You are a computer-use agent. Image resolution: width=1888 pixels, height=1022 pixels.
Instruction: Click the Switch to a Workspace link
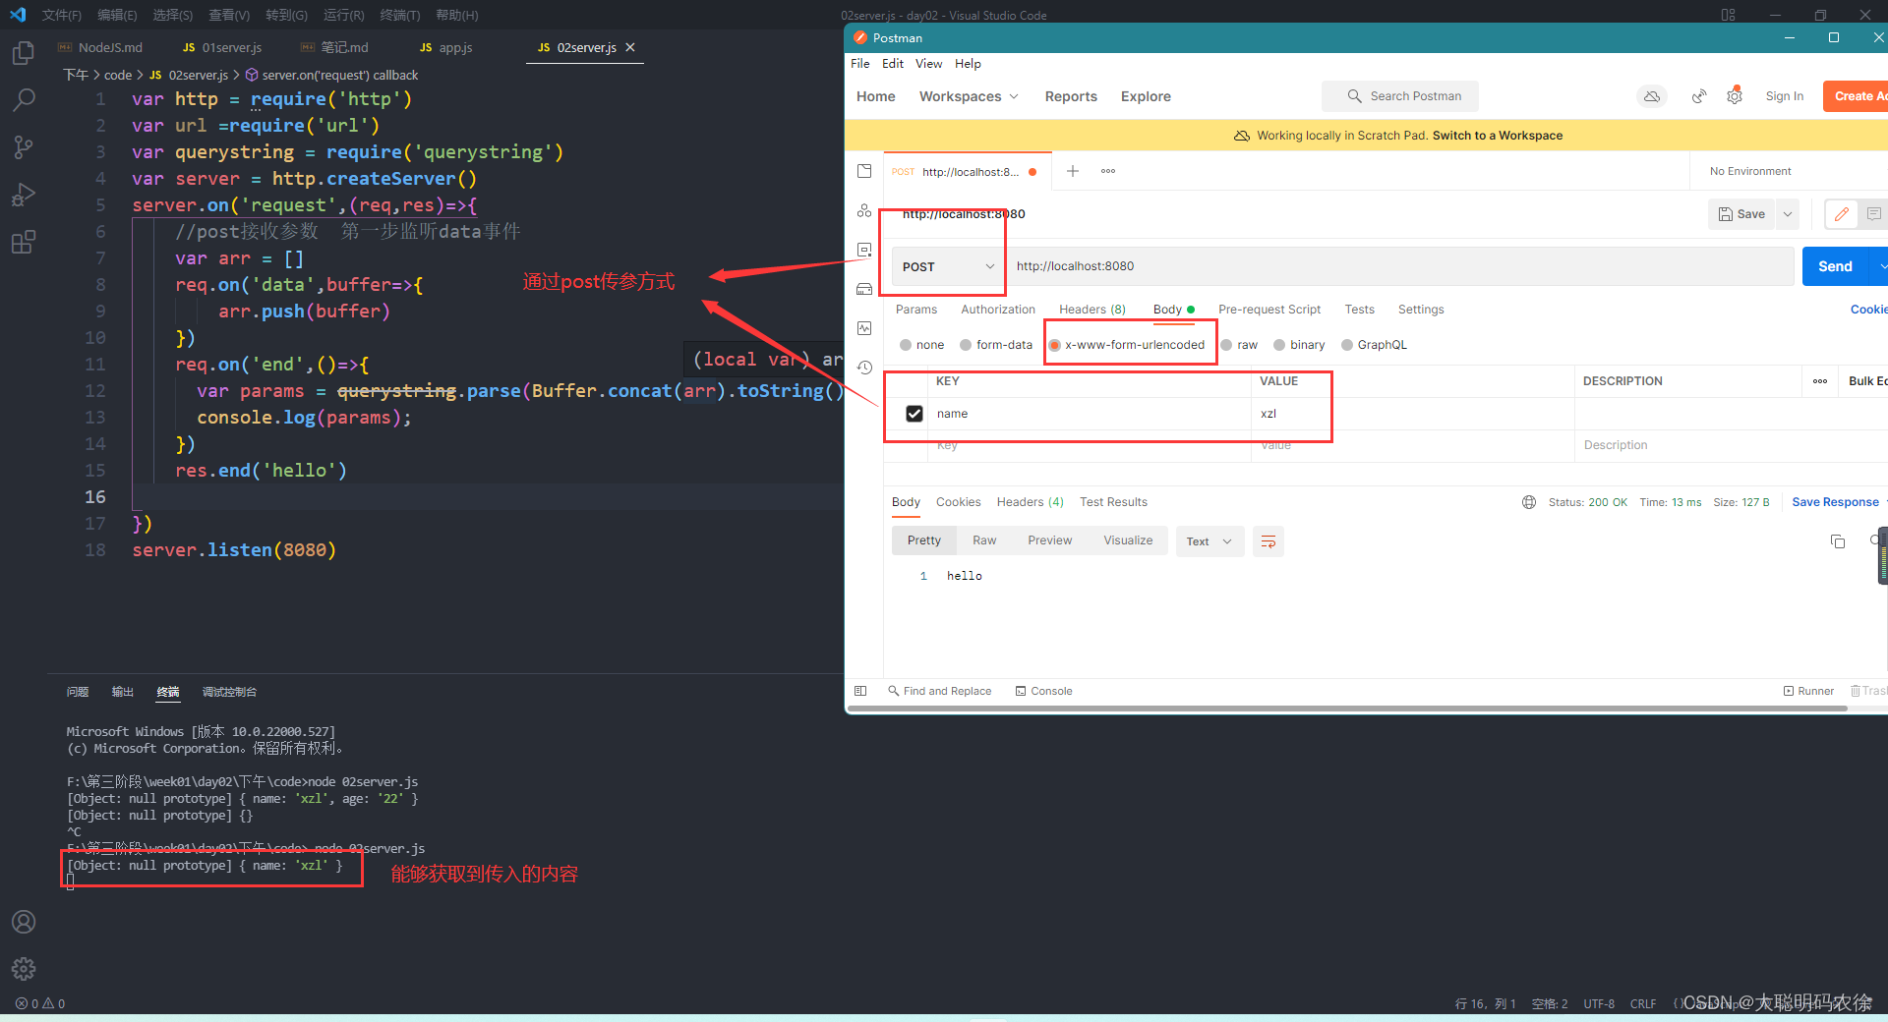tap(1498, 136)
